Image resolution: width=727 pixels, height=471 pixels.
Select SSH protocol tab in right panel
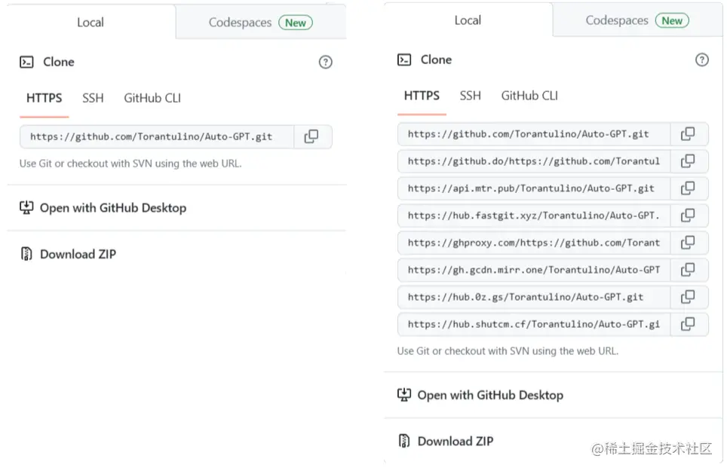[x=470, y=96]
